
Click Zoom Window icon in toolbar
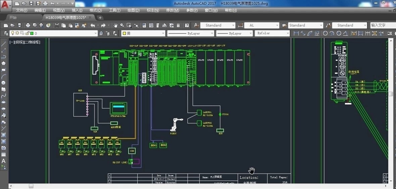click(x=129, y=25)
